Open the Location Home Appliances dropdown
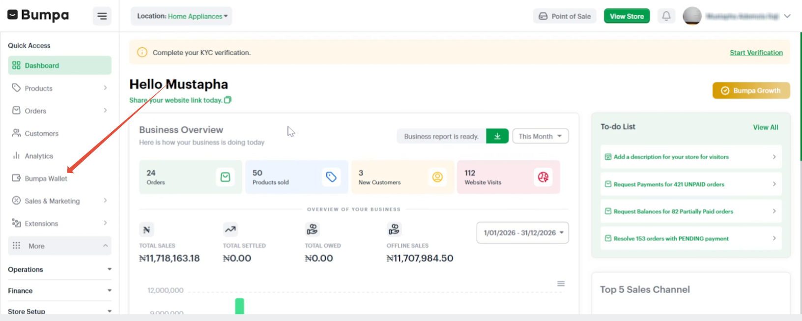Screen dimensions: 802x321 181,16
